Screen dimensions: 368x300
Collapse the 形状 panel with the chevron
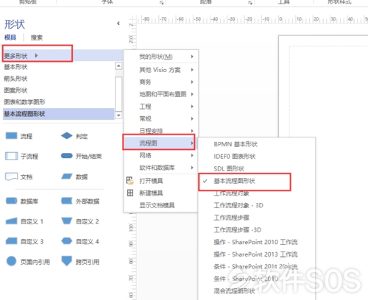pyautogui.click(x=118, y=24)
